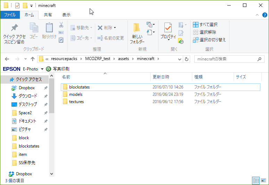Open the Copy to dropdown
This screenshot has width=269, height=185.
pyautogui.click(x=91, y=38)
